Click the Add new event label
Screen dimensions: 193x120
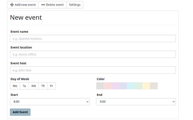25,5
